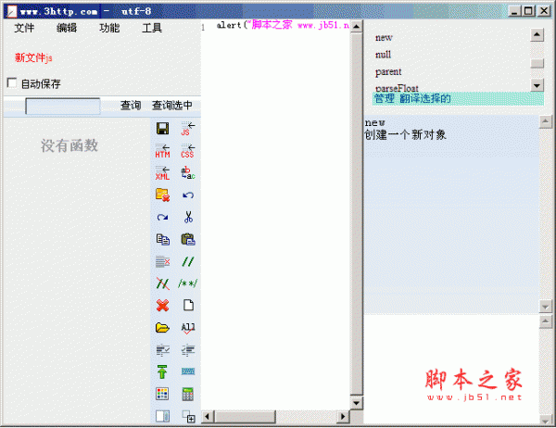This screenshot has height=428, width=556.
Task: Click the 查询选中 button
Action: click(172, 105)
